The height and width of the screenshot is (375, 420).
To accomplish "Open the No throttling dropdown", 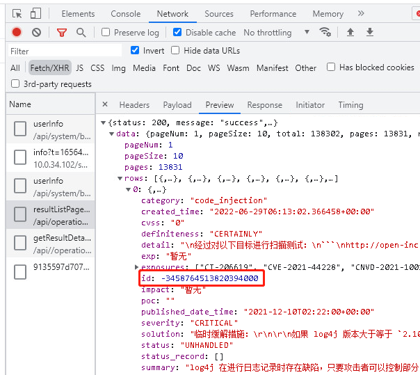I will pos(277,33).
